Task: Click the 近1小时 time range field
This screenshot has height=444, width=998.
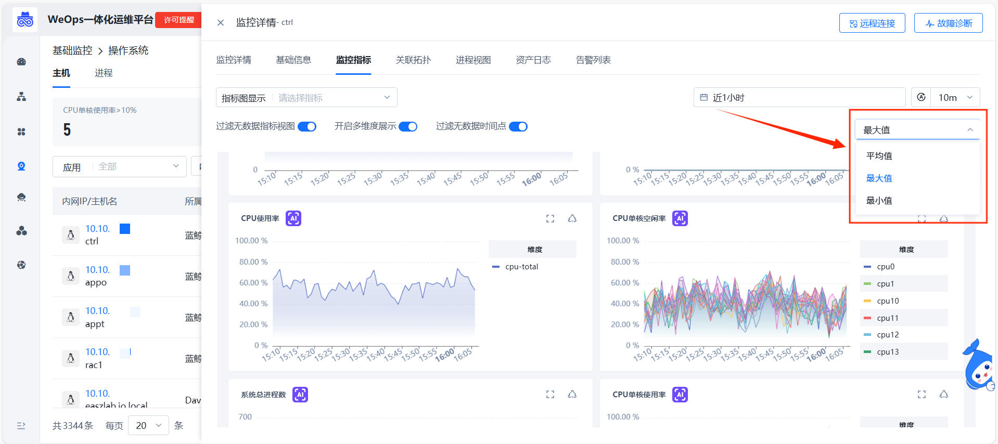Action: pos(799,98)
